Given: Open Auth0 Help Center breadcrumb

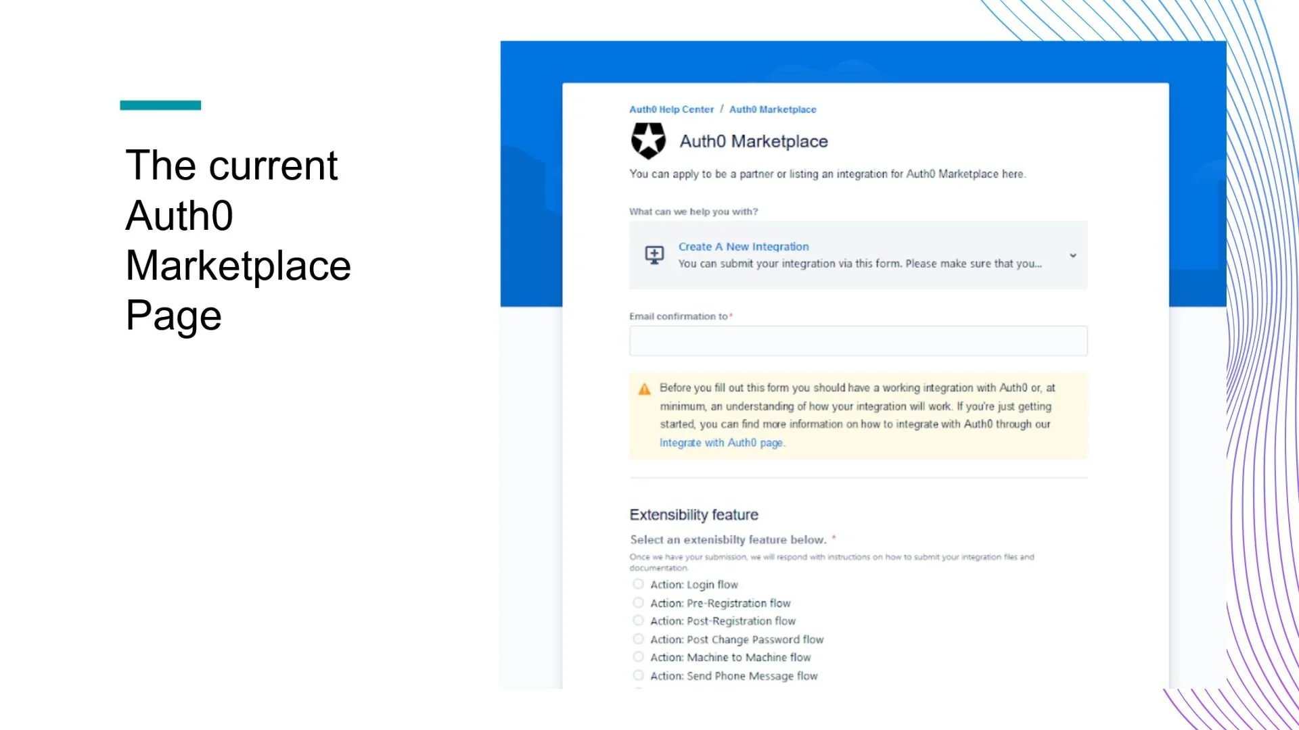Looking at the screenshot, I should [x=671, y=109].
